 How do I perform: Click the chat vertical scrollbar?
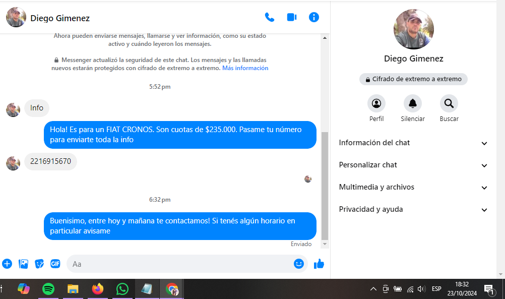coord(325,187)
